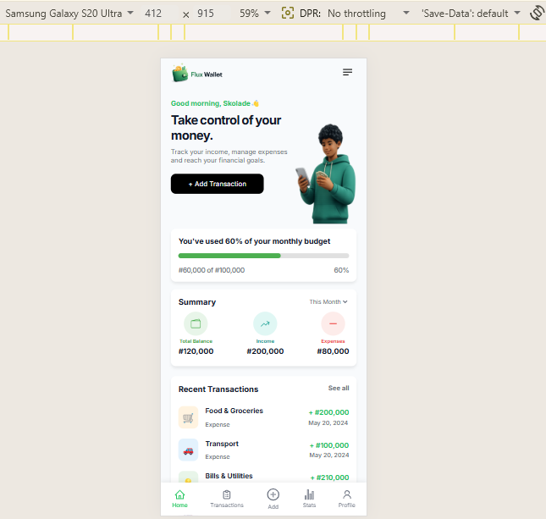Screen dimensions: 546x519
Task: Click the hero illustration of man with phone
Action: click(326, 174)
